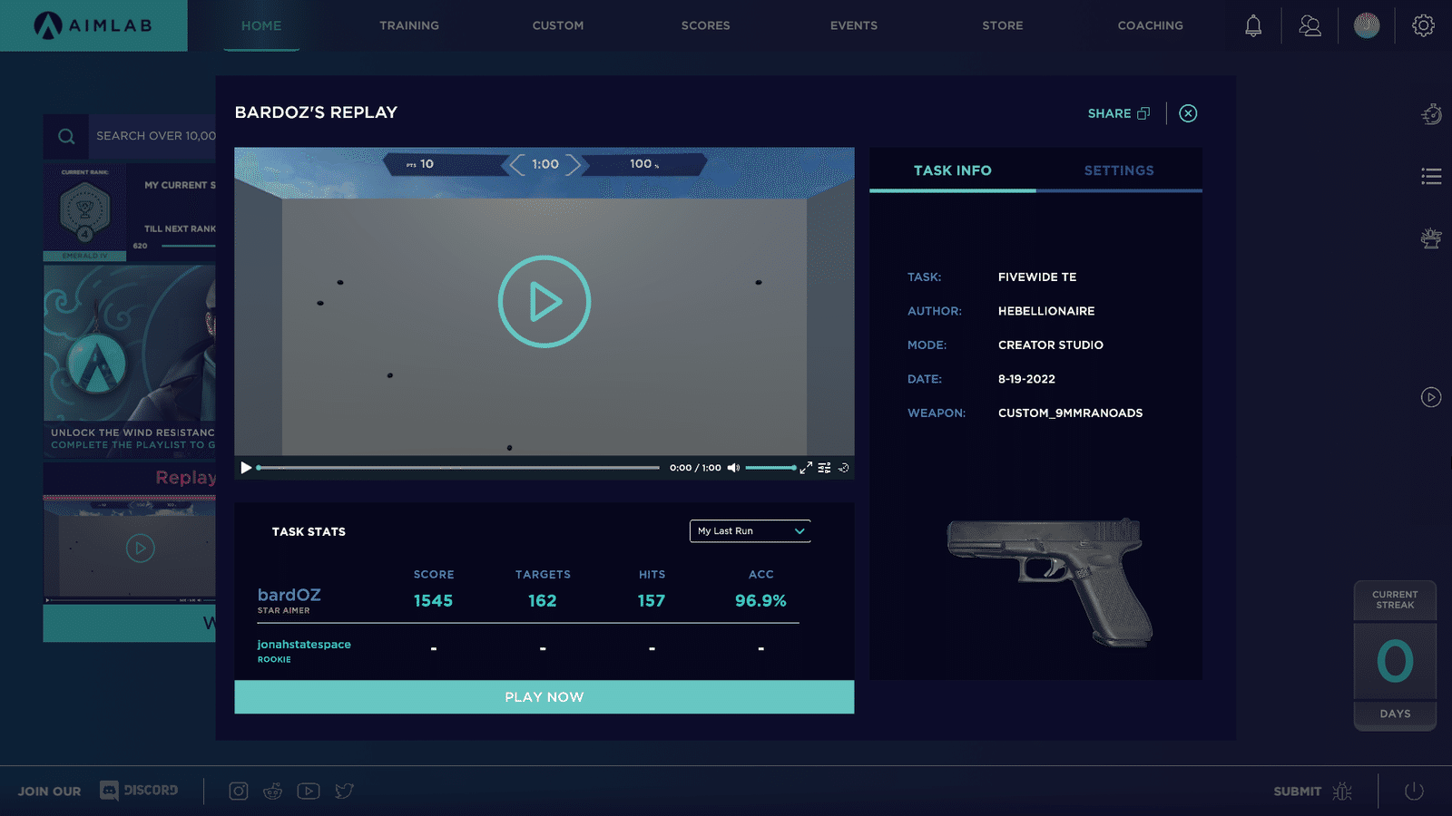Open the Custom menu

pos(558,25)
